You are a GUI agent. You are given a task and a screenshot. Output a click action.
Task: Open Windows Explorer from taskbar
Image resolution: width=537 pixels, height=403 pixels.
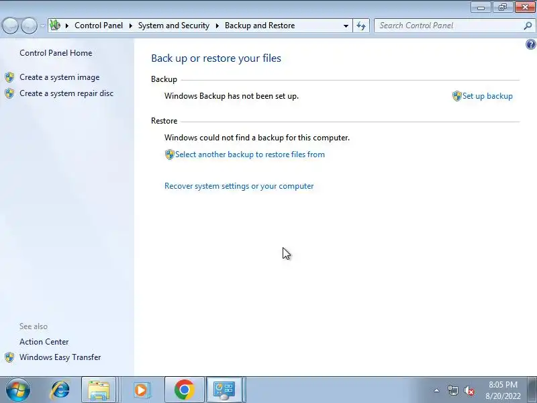click(99, 390)
